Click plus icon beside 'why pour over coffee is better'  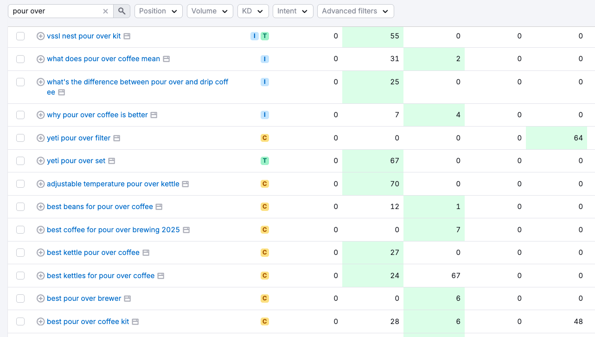[40, 115]
